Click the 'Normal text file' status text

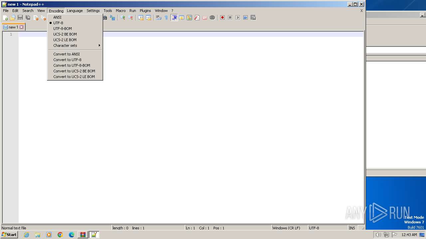click(14, 228)
